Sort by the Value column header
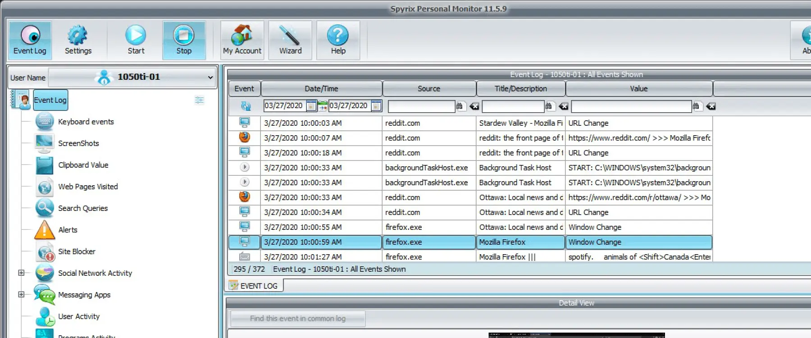Viewport: 811px width, 338px height. point(639,89)
